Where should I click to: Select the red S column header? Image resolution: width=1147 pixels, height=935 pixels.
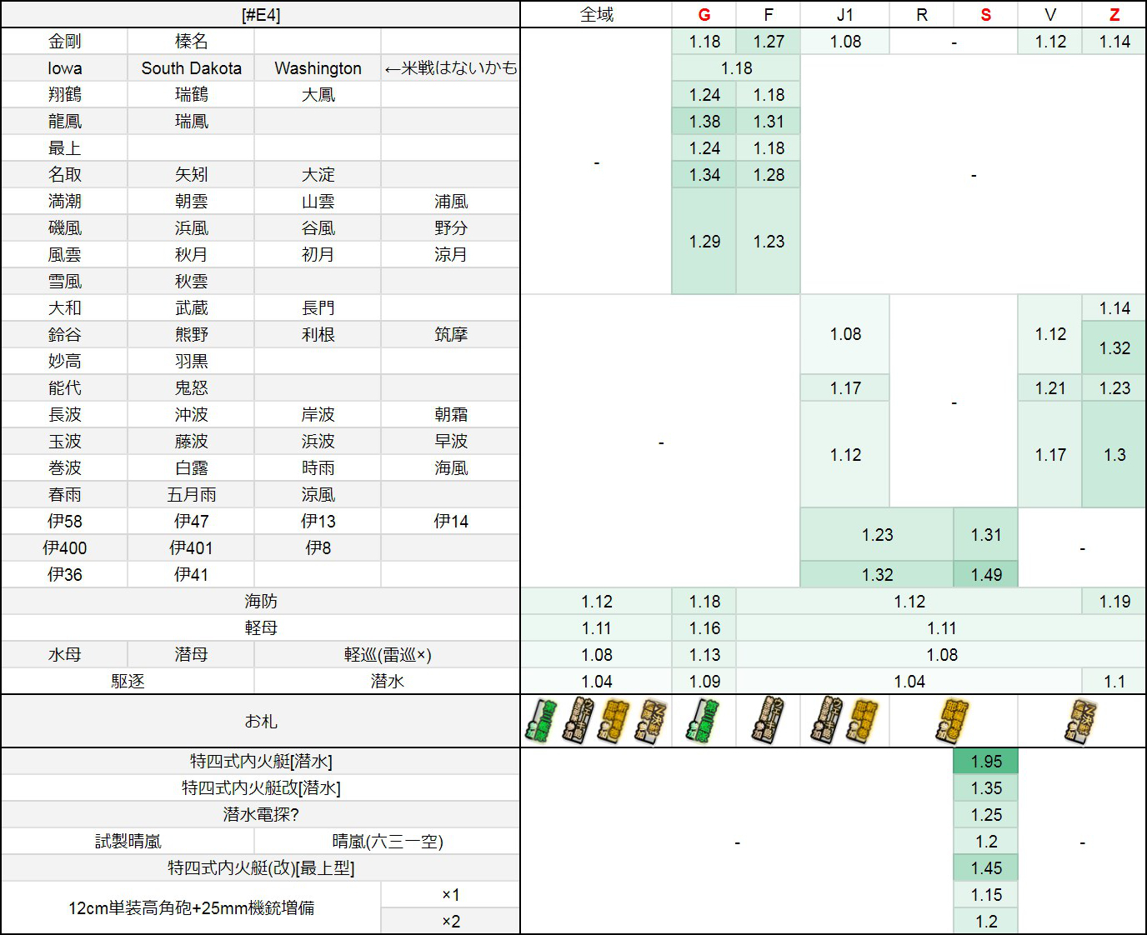(x=986, y=15)
